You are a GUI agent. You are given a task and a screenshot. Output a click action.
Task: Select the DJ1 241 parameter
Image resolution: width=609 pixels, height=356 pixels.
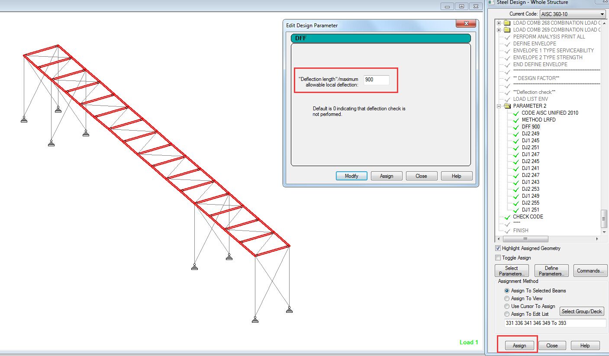pyautogui.click(x=530, y=168)
